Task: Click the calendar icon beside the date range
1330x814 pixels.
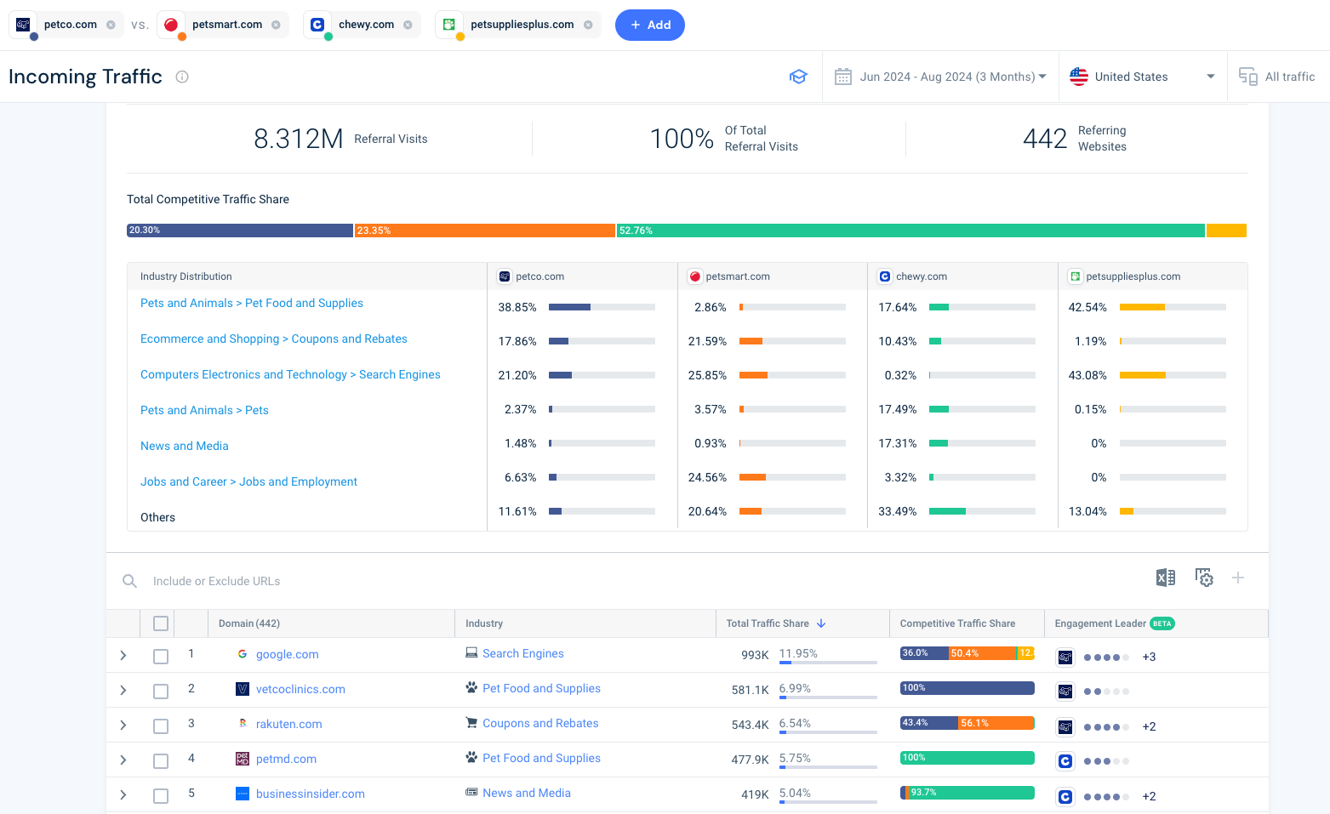Action: tap(843, 77)
